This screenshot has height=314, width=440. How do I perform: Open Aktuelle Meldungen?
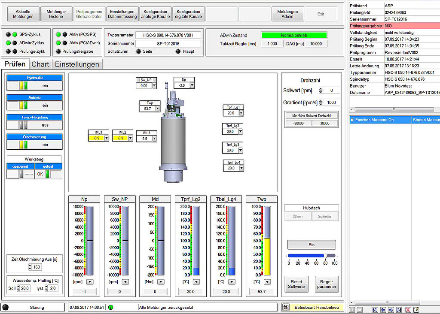point(23,14)
